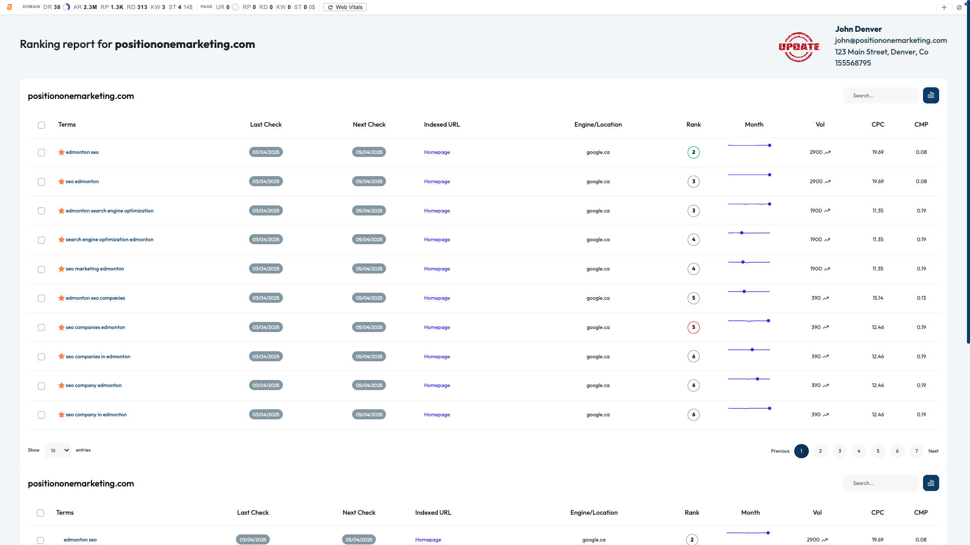Click the refresh icon on Web Vitals
Screen dimensions: 970x545
[330, 8]
